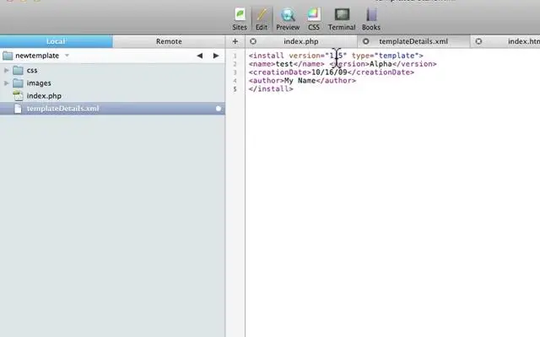This screenshot has width=540, height=337.
Task: Click the author My Name code line
Action: coord(302,81)
